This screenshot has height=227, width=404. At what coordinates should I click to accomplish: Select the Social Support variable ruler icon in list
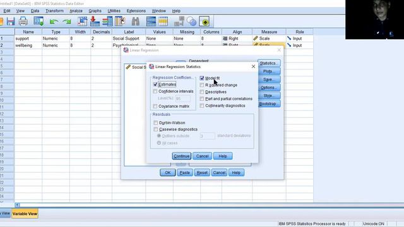click(x=128, y=67)
